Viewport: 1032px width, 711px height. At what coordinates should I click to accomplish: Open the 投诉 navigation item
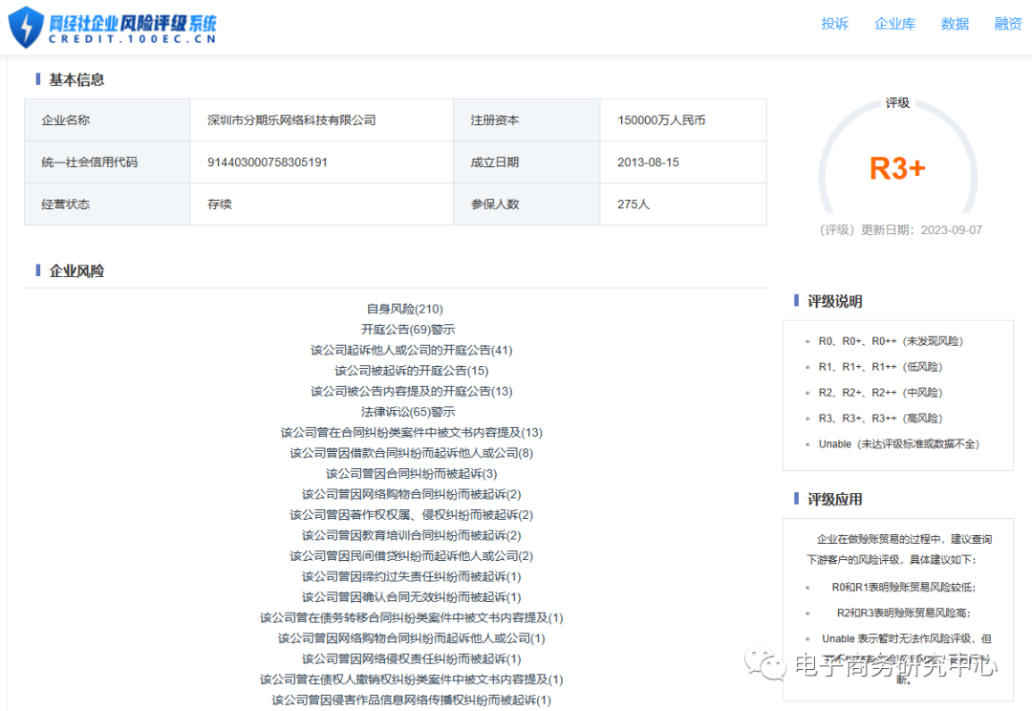pyautogui.click(x=834, y=24)
